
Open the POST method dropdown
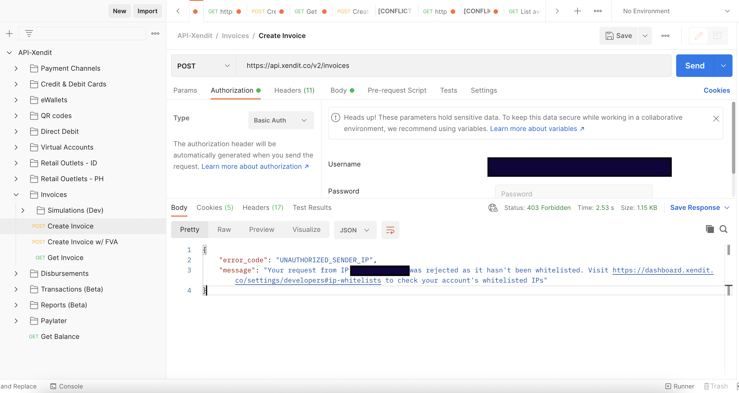point(203,66)
